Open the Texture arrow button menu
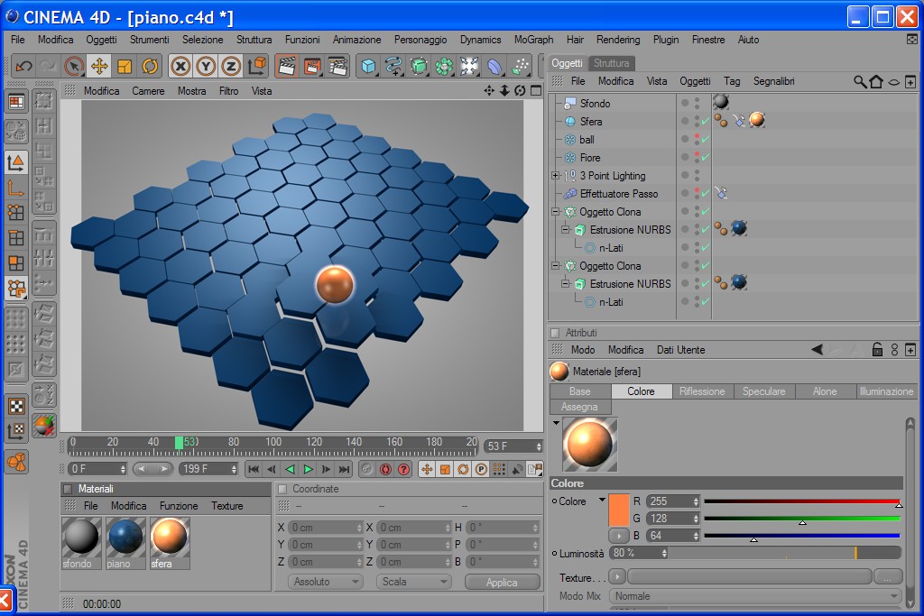Screen dimensions: 924x616 [617, 576]
